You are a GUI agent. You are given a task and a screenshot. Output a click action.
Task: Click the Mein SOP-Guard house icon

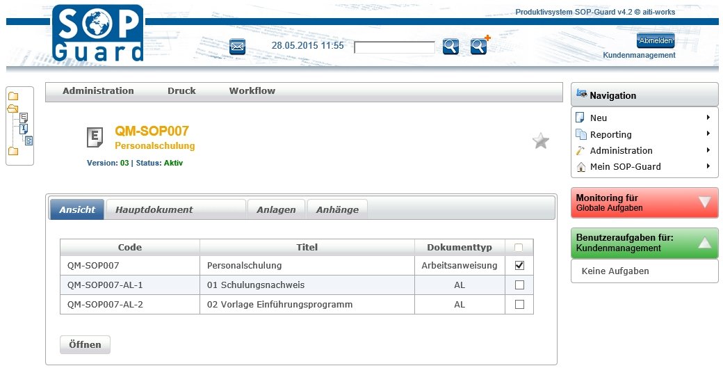click(581, 166)
